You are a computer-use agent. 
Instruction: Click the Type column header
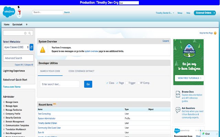(127, 109)
